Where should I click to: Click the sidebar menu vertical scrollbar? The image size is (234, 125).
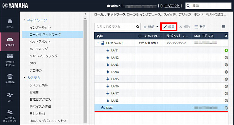(85, 72)
